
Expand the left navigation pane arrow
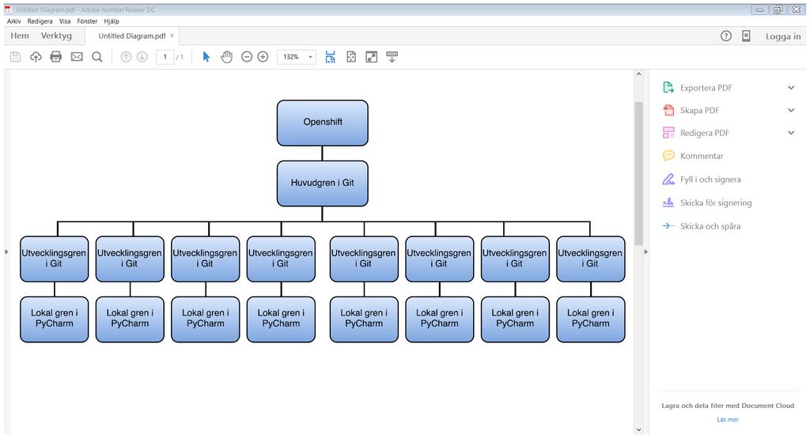(x=6, y=252)
